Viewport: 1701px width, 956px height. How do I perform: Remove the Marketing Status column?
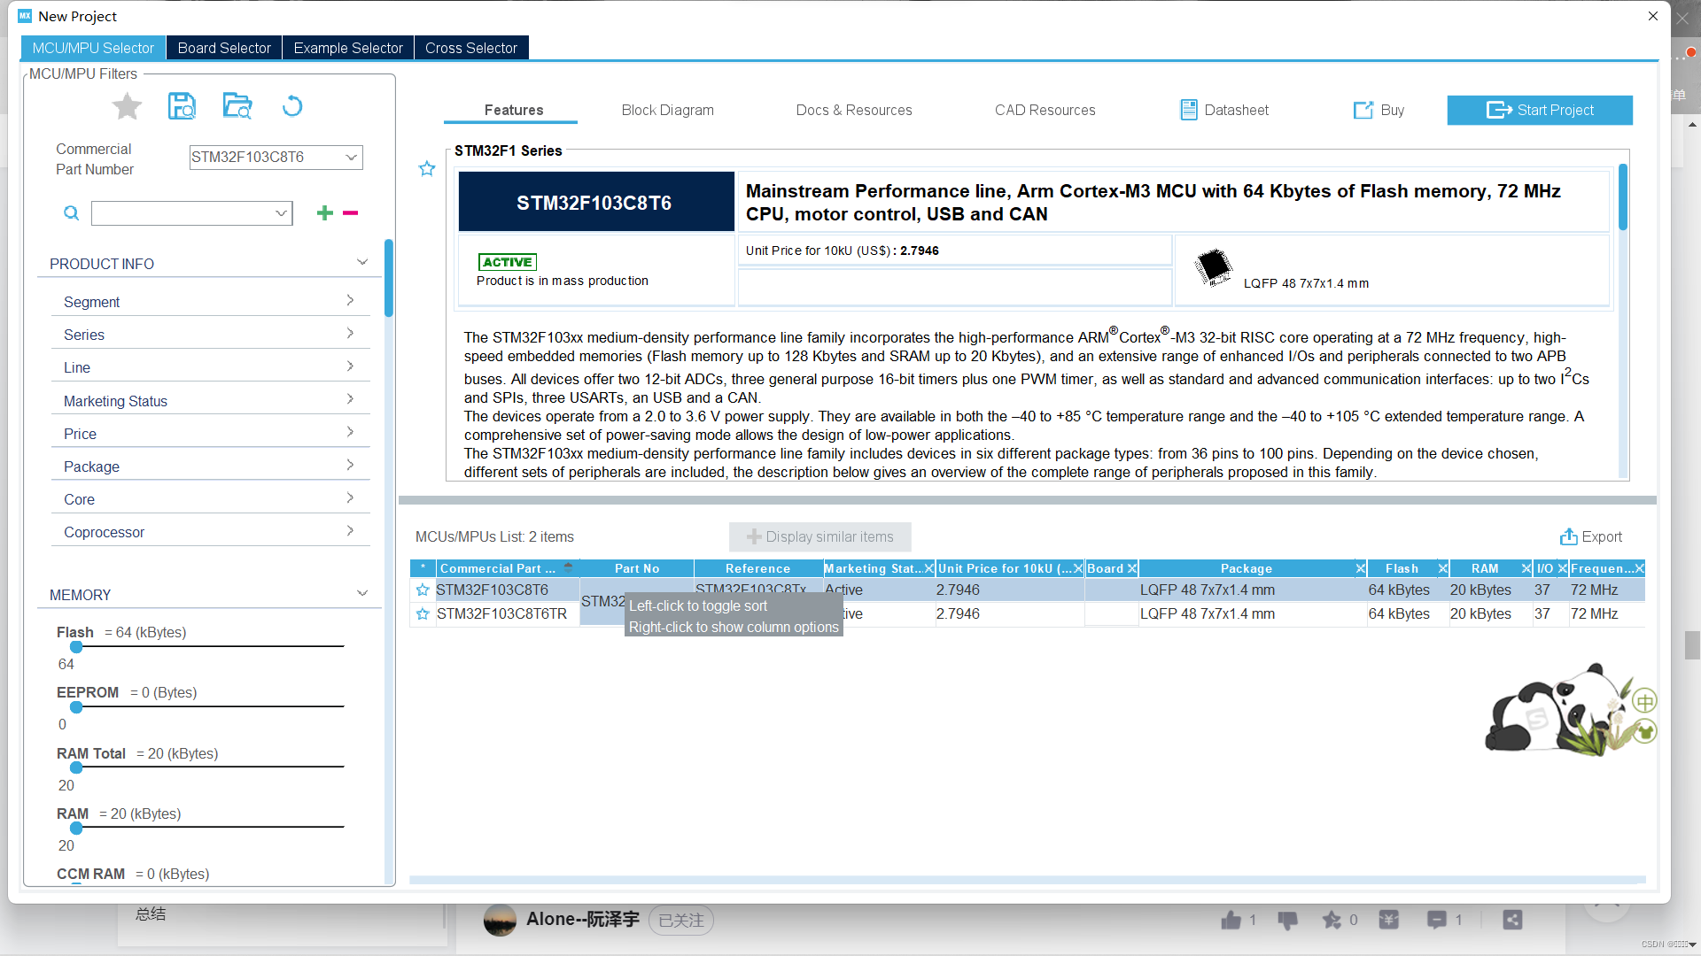(x=928, y=569)
